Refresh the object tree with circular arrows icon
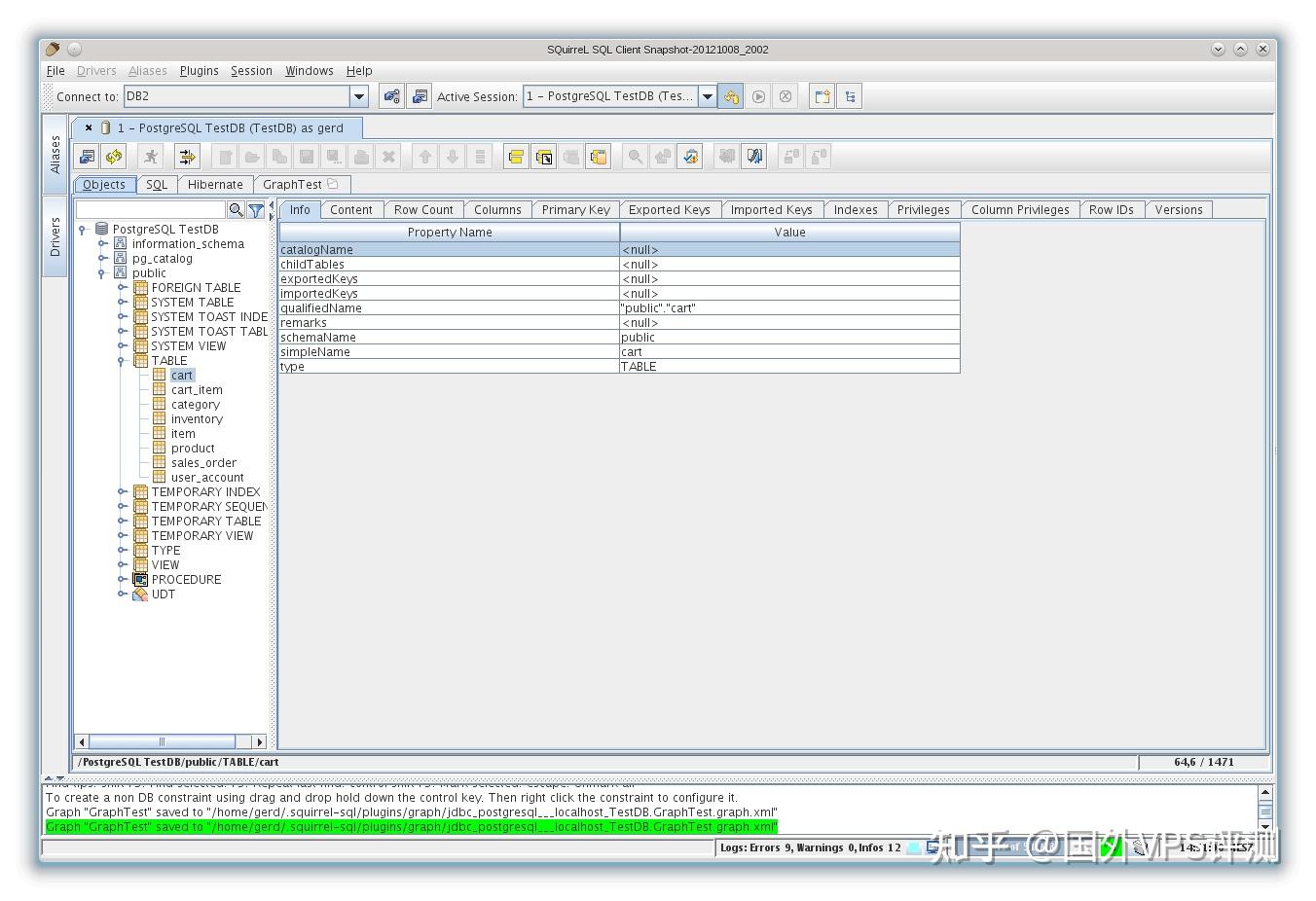1316x901 pixels. coord(114,156)
